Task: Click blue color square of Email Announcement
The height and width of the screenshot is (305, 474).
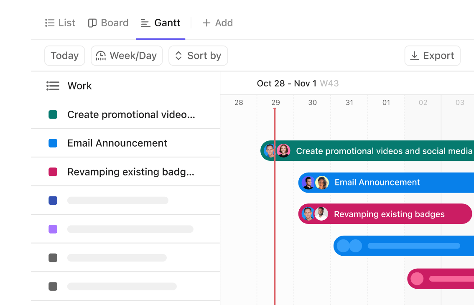Action: pos(53,143)
